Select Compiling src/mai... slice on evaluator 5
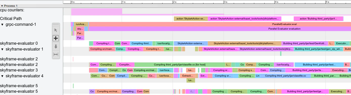 coord(108,91)
